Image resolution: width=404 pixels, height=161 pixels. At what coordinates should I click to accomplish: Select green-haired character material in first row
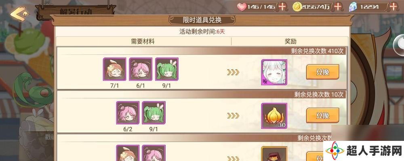point(167,69)
